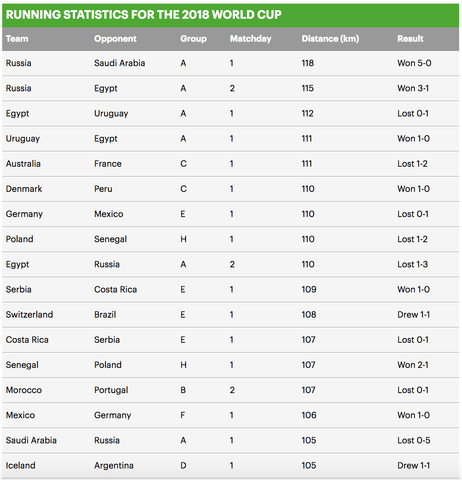Screen dimensions: 462x480
Task: Click the Team column header
Action: [17, 38]
